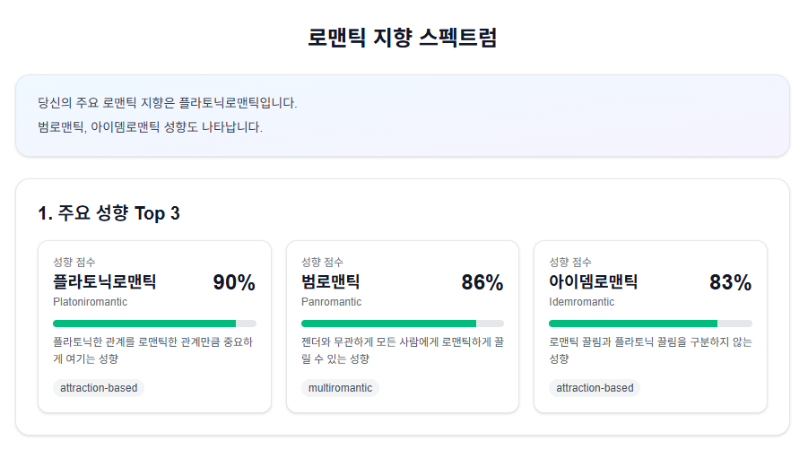Click the 범로맨틱 description text

[x=401, y=350]
